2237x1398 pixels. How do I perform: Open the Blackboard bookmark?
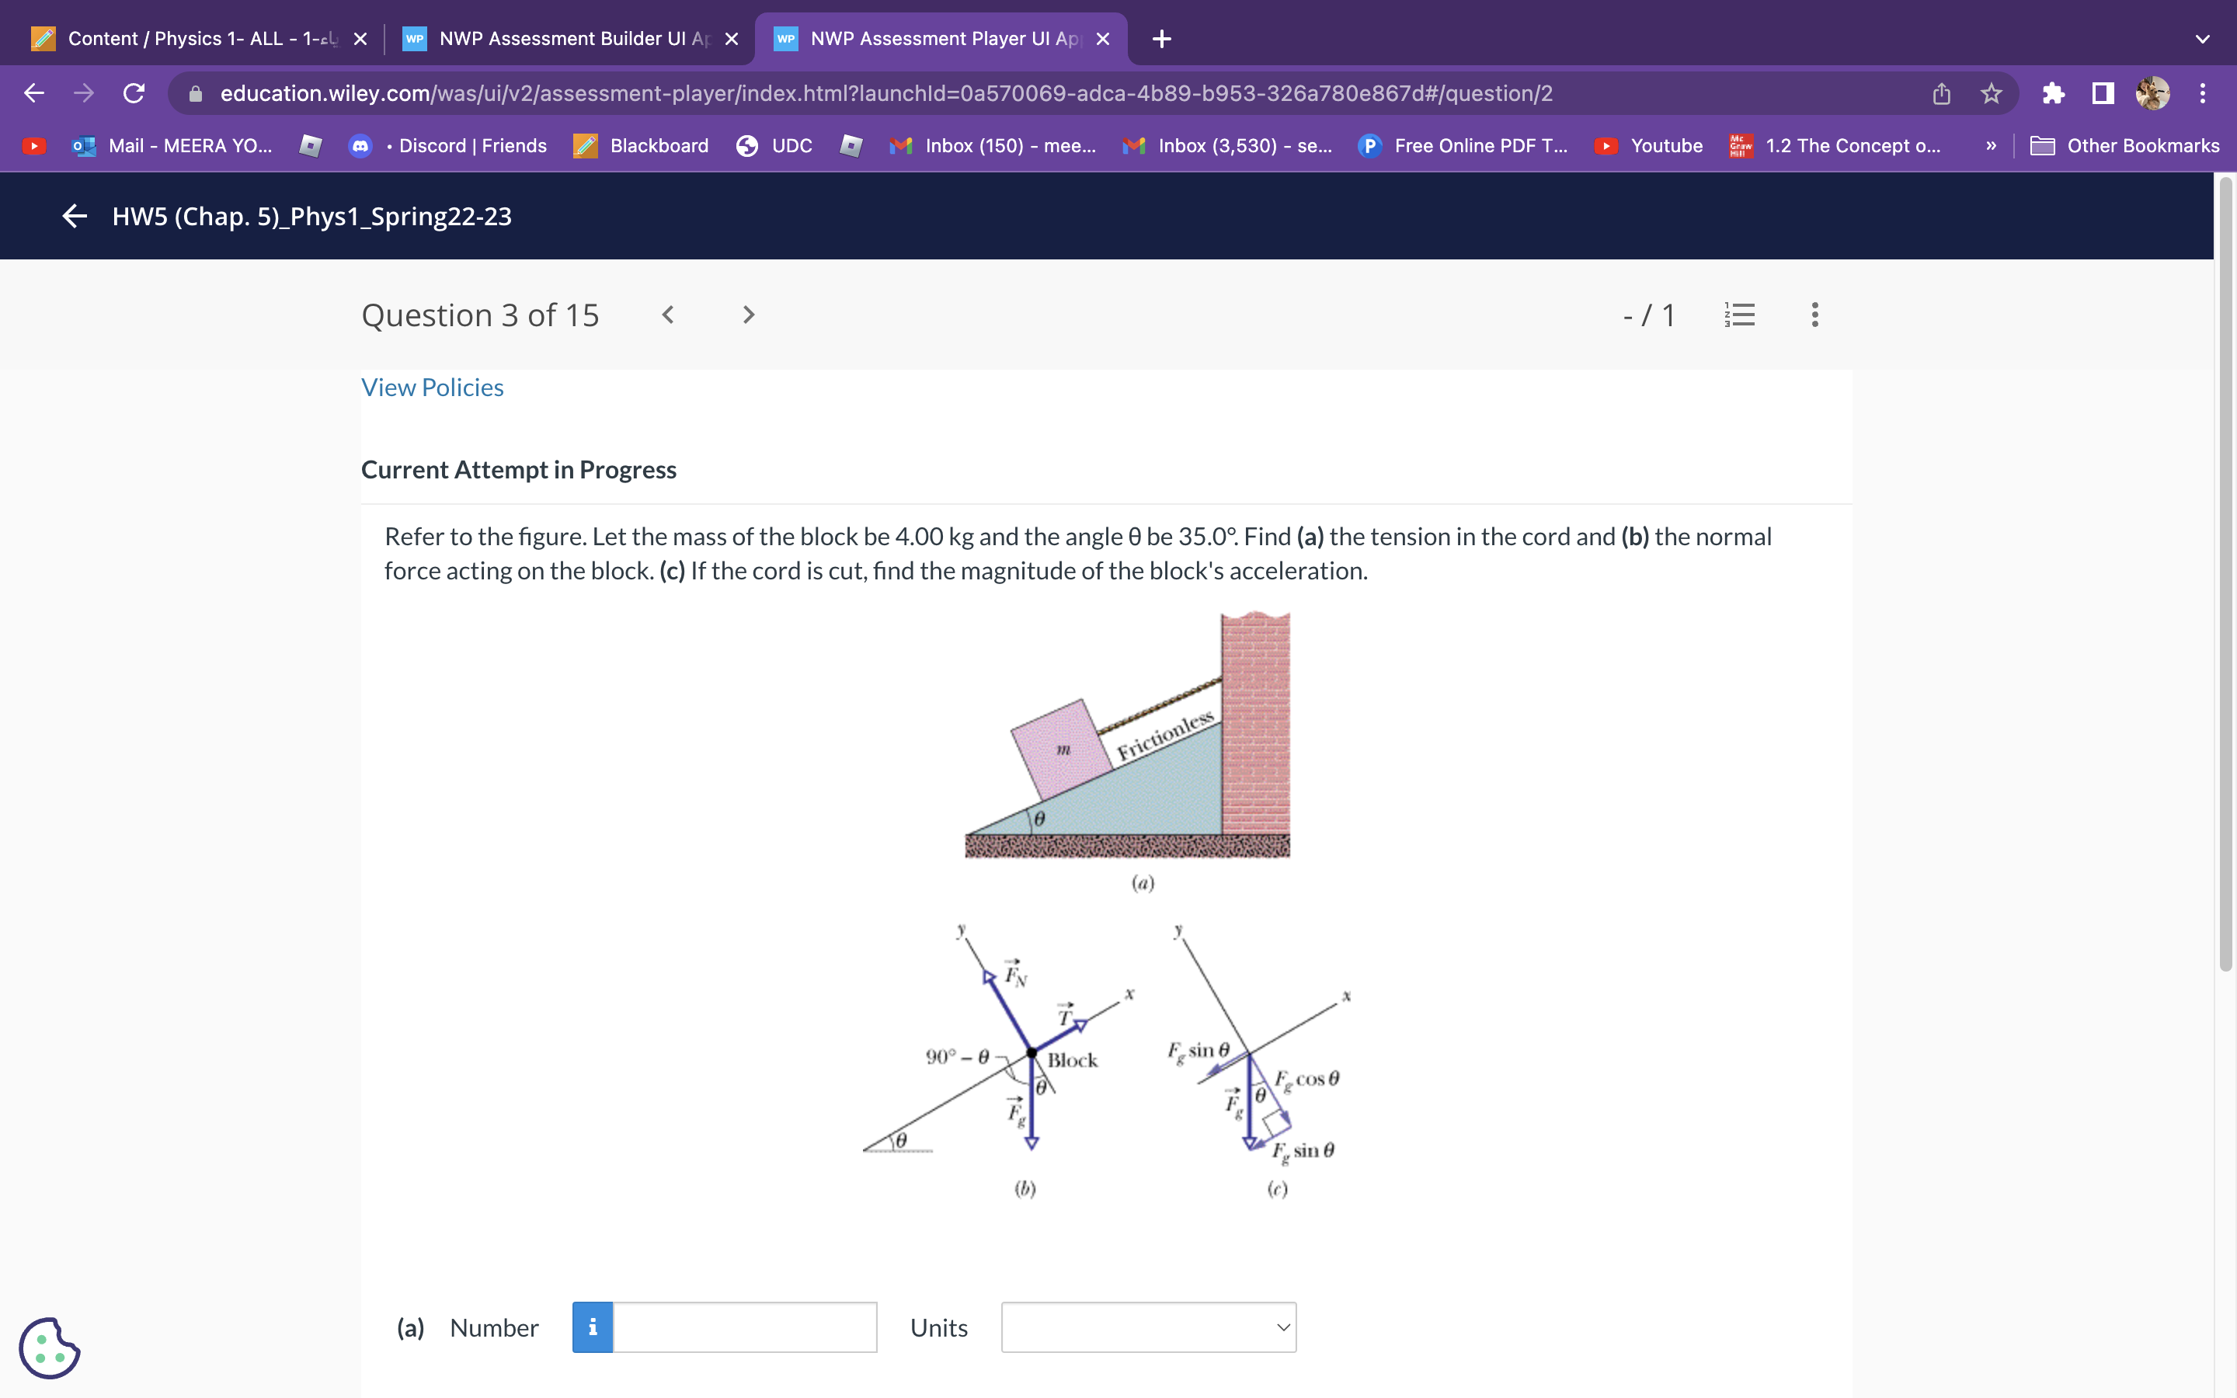[657, 145]
